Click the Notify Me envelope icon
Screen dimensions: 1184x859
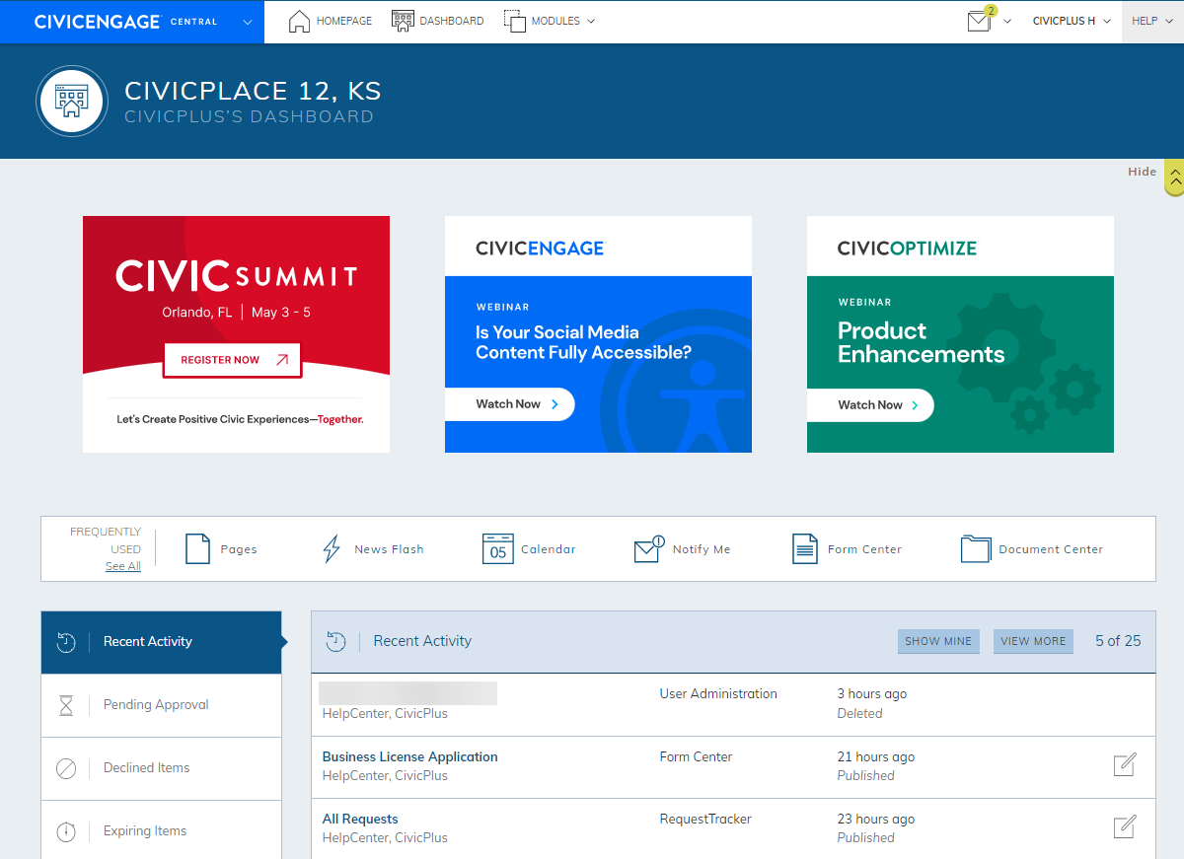click(649, 548)
